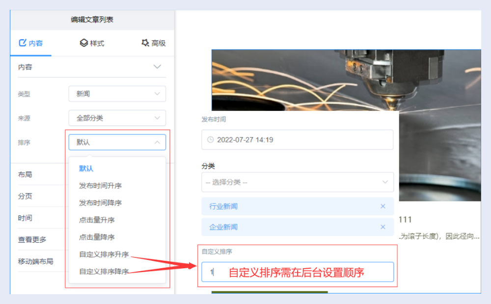
Task: Switch to the 内容 tab
Action: [x=30, y=43]
